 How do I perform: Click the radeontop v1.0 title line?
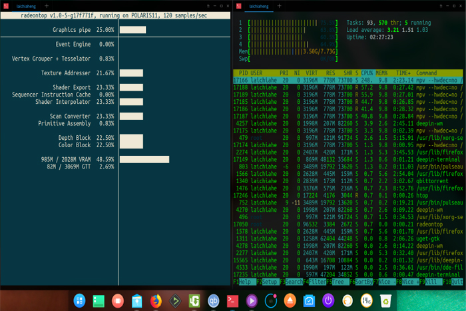pyautogui.click(x=115, y=15)
